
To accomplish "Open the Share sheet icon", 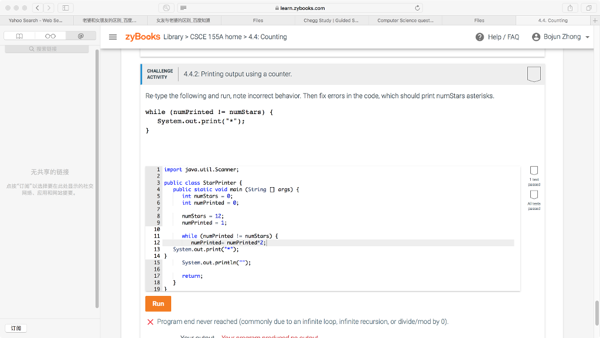I will pos(570,8).
